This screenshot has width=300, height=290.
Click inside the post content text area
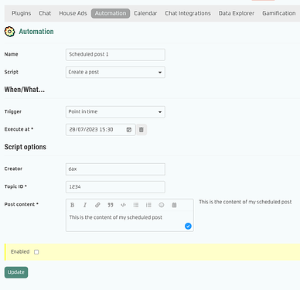(130, 221)
